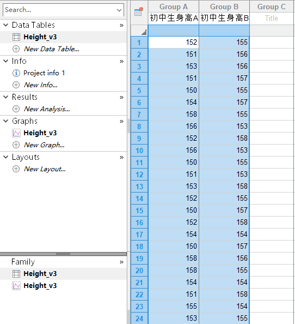Select the Group A column header
The height and width of the screenshot is (324, 295).
tap(174, 7)
